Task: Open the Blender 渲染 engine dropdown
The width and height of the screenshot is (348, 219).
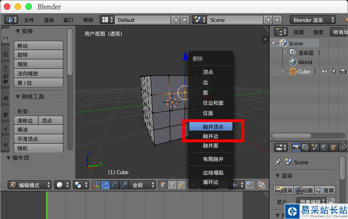Action: pyautogui.click(x=313, y=20)
